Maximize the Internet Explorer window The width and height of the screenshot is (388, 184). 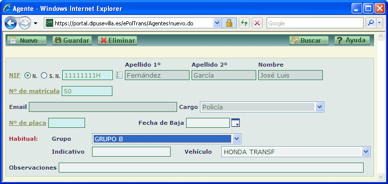pos(368,8)
